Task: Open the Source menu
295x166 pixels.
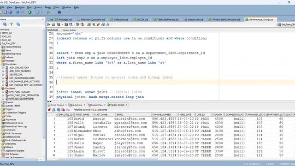Action: click(x=38, y=7)
